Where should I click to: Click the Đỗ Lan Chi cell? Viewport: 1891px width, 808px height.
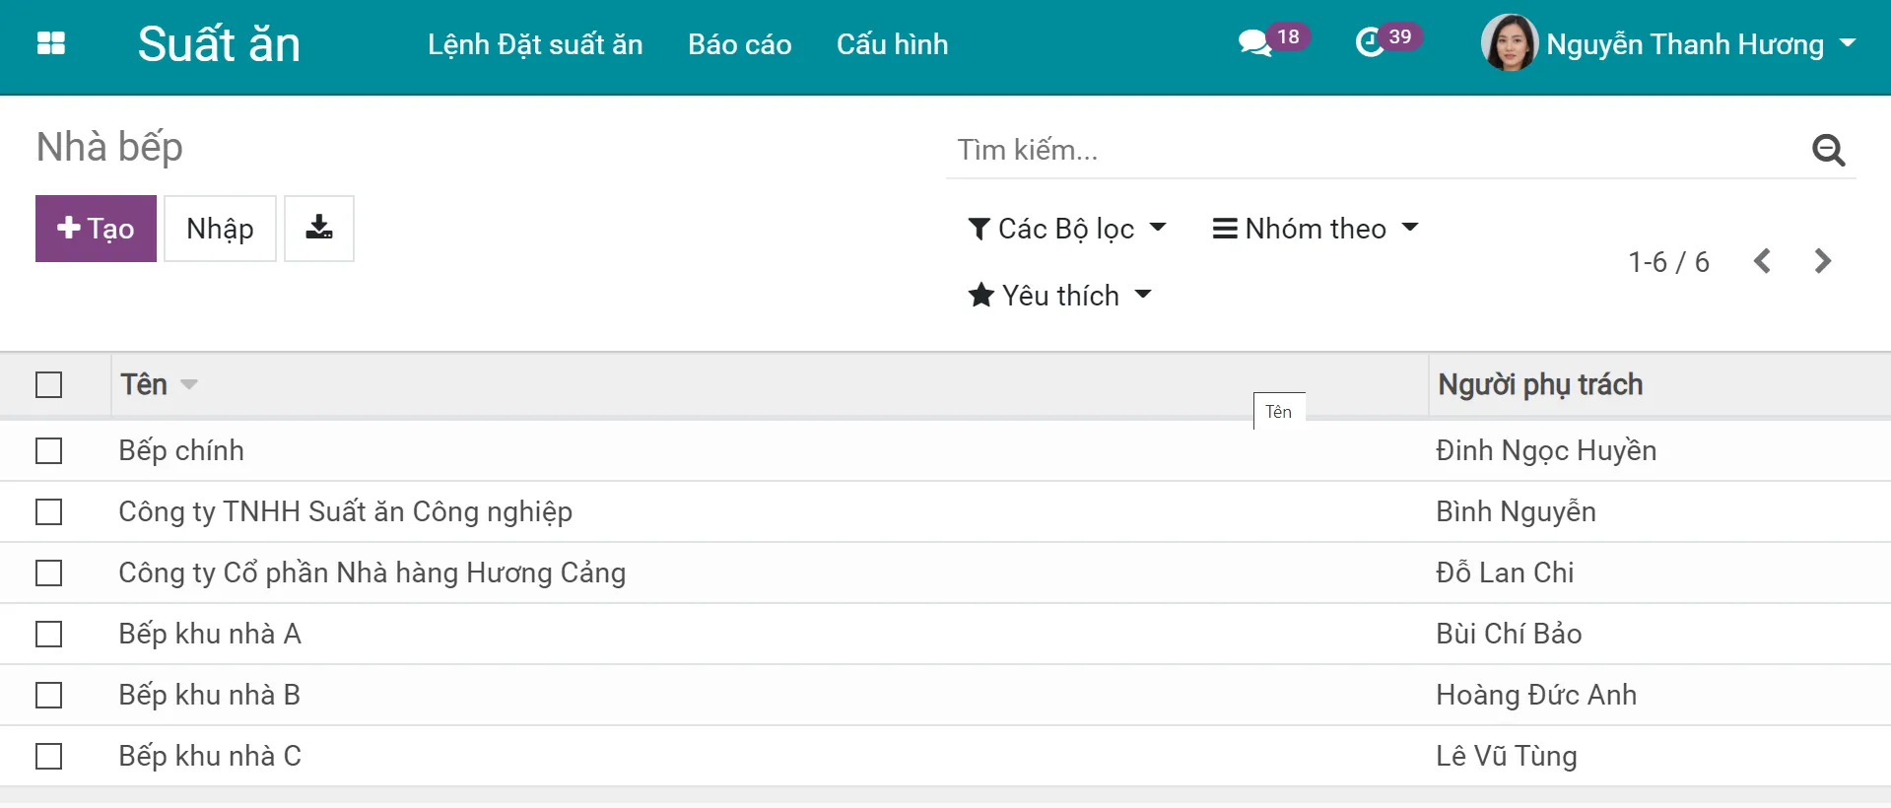pyautogui.click(x=1505, y=573)
